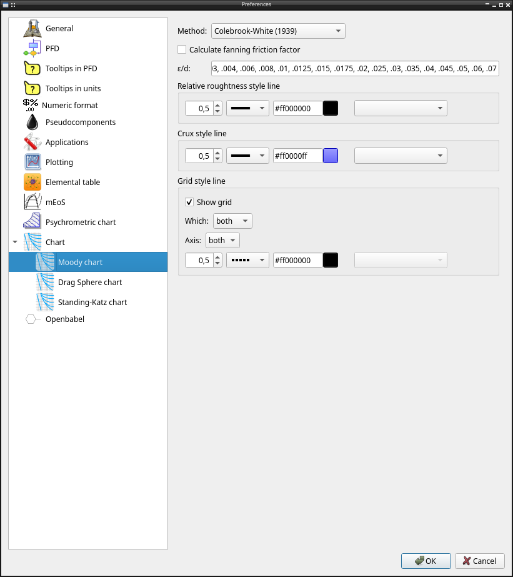The width and height of the screenshot is (513, 577).
Task: Click the Tooltips in units icon
Action: (32, 88)
